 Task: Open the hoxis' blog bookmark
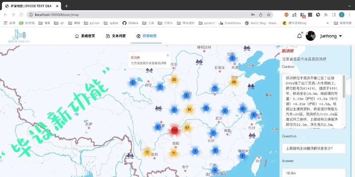pos(261,23)
